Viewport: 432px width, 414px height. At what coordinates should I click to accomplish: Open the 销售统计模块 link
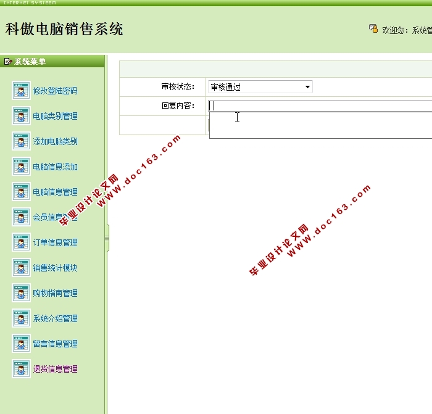[x=55, y=268]
